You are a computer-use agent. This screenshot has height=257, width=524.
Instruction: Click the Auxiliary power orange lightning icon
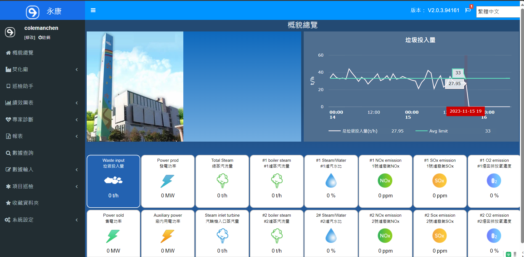click(168, 236)
